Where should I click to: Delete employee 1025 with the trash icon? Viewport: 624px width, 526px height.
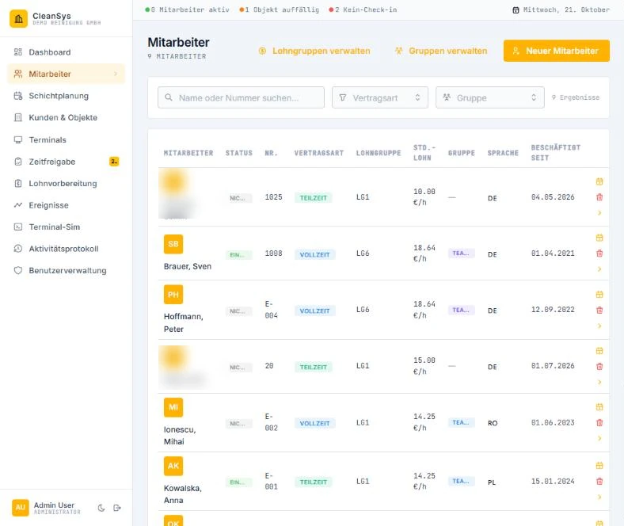click(x=599, y=197)
